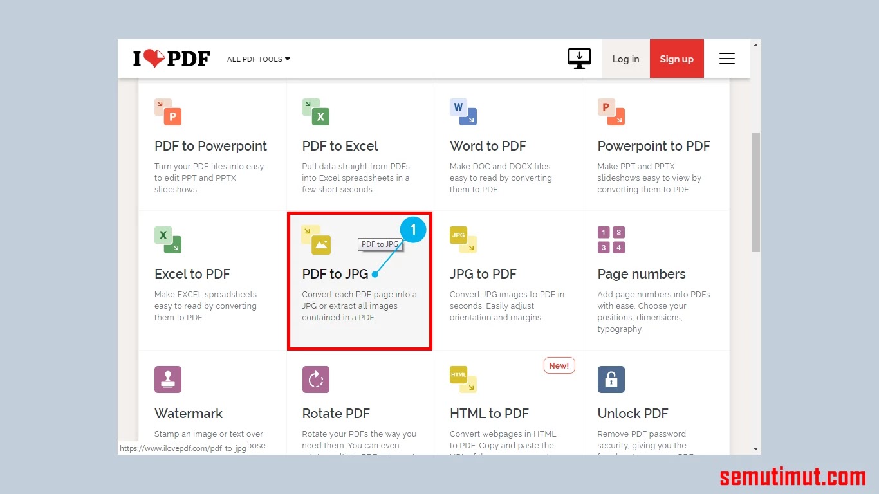Click the Word to PDF icon
Screen dimensions: 879x494
[x=463, y=112]
